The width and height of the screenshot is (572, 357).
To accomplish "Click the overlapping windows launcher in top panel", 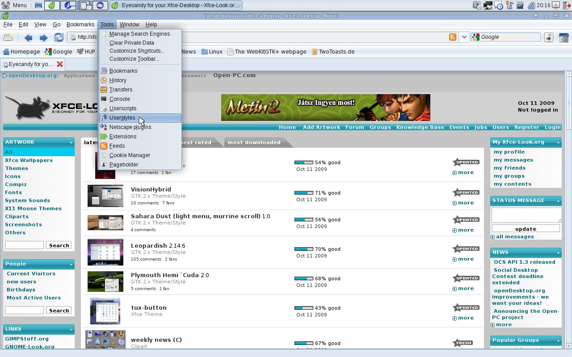I will (84, 5).
